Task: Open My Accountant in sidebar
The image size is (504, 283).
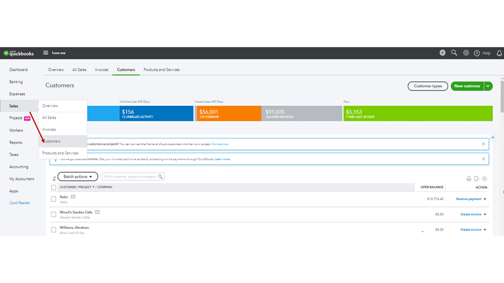Action: [x=22, y=179]
